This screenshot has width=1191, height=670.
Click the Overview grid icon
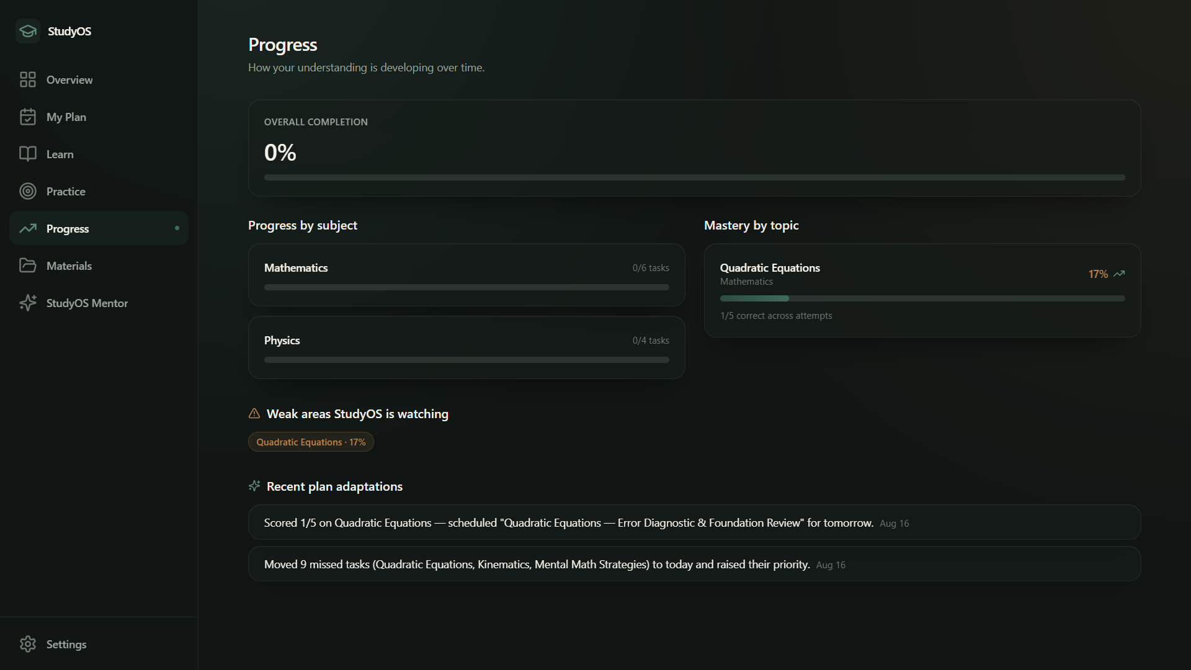28,79
